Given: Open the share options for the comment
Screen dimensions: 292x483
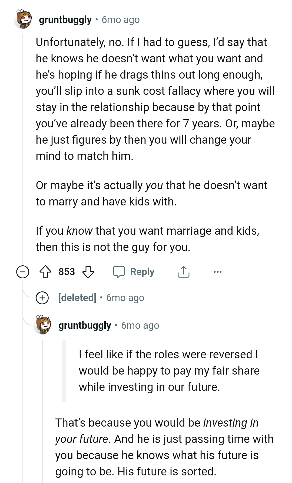Looking at the screenshot, I should tap(184, 272).
